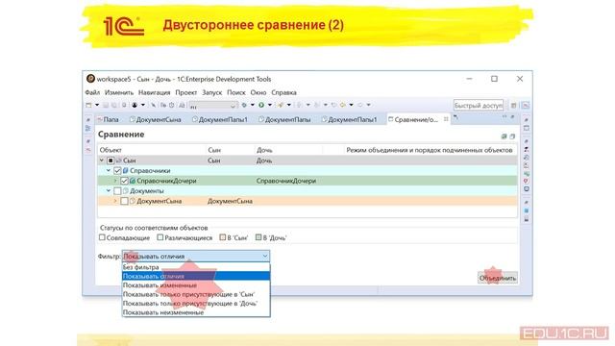Open the Запуск menu

click(211, 92)
